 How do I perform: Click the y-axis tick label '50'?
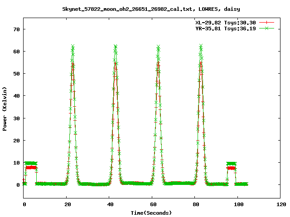click(x=16, y=74)
